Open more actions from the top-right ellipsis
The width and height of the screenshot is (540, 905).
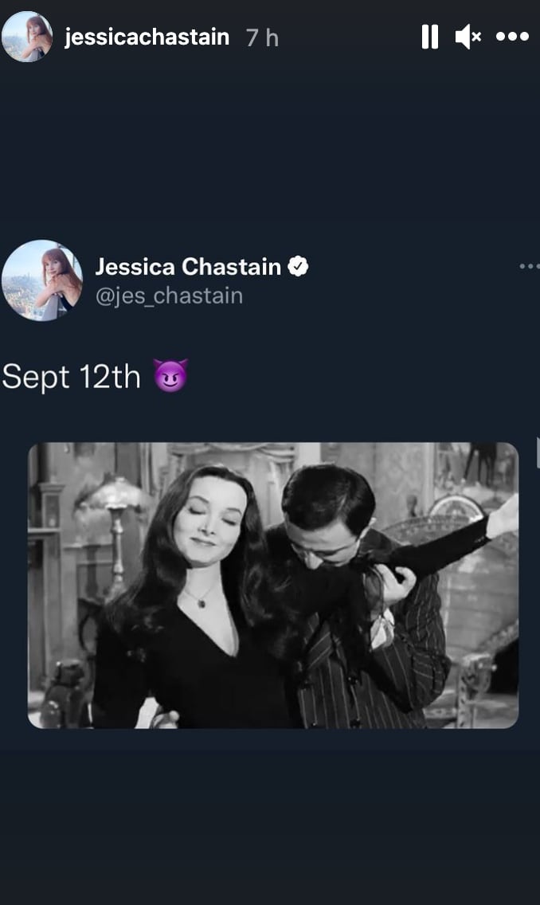point(512,36)
